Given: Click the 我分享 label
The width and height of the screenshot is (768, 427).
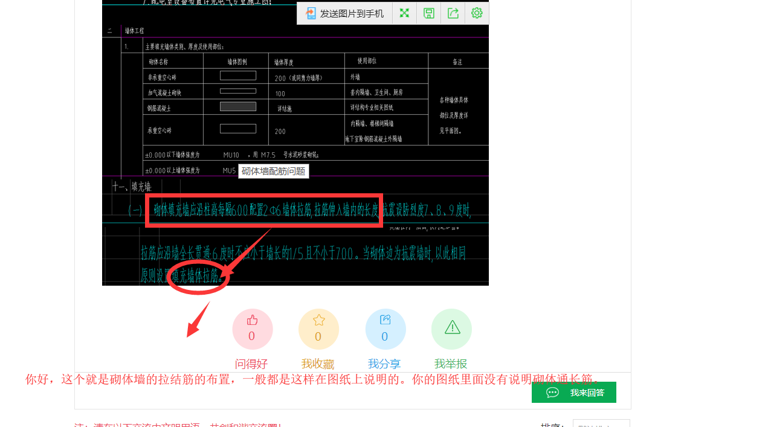Looking at the screenshot, I should tap(384, 364).
